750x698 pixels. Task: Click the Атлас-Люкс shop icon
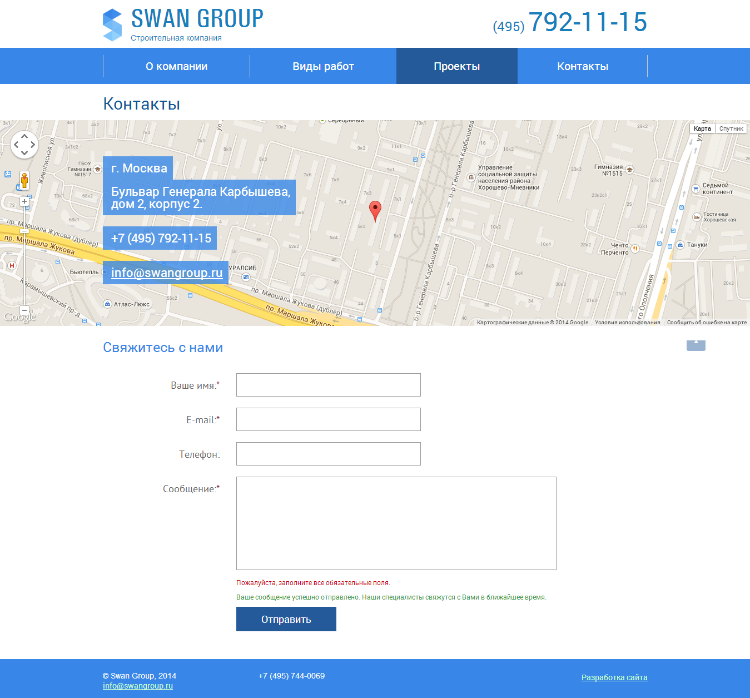point(107,304)
